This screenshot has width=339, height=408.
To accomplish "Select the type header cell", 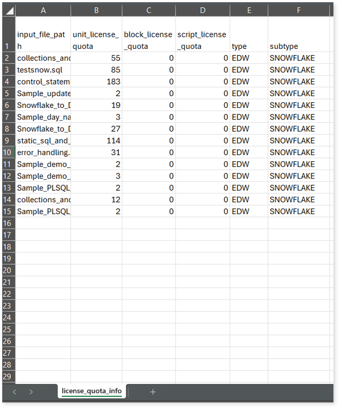I will (x=248, y=47).
